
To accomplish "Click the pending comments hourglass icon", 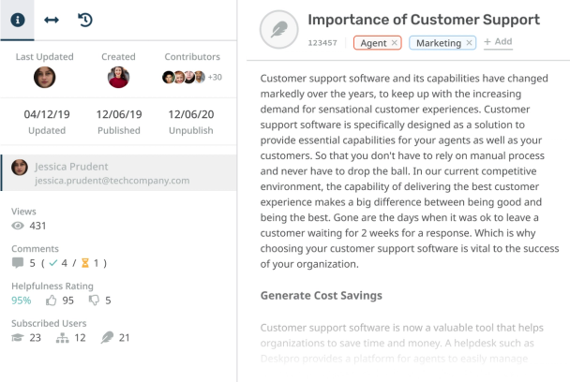I will 85,263.
